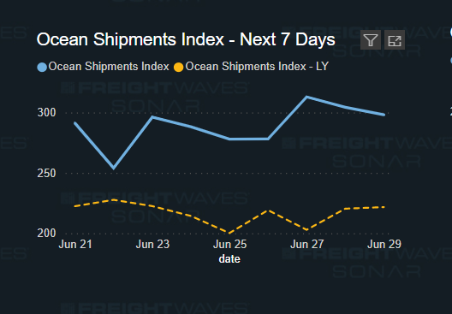Click the date axis title
Screen dimensions: 452x314
[x=229, y=259]
